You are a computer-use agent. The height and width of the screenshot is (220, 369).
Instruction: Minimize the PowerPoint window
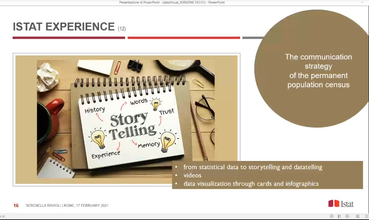[x=362, y=2]
